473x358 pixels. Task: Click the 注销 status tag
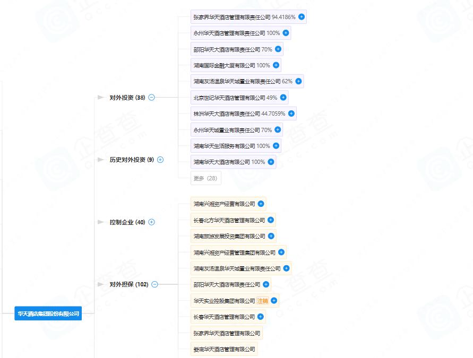(x=262, y=301)
